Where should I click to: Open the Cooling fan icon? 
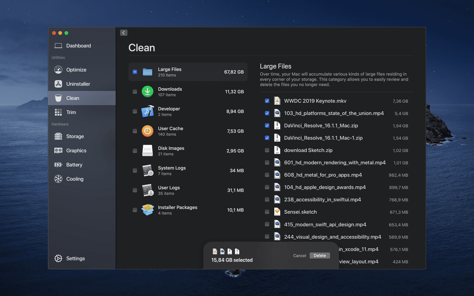(x=58, y=179)
